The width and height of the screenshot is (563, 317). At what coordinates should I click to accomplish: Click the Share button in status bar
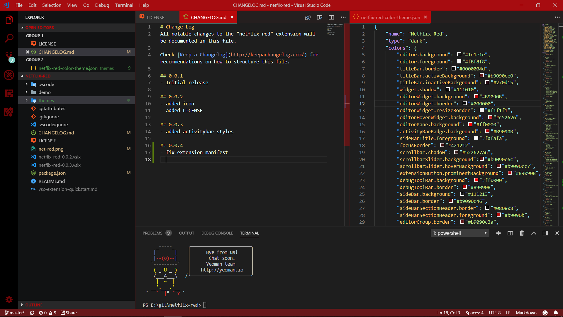[x=69, y=313]
